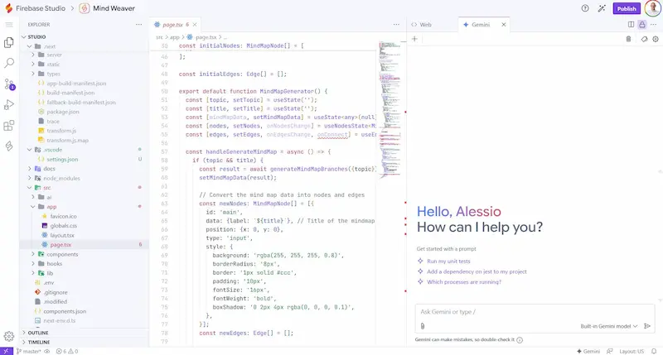The width and height of the screenshot is (663, 355).
Task: Click the app breadcrumb segment
Action: point(175,37)
